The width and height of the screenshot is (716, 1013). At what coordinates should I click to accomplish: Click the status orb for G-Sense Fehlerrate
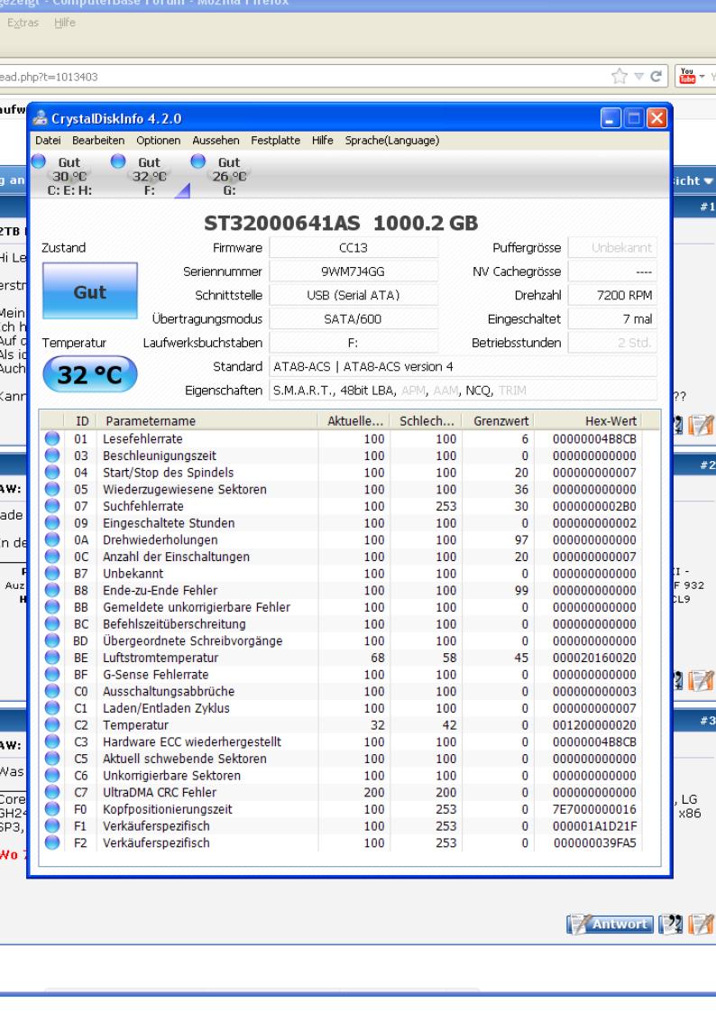tap(52, 674)
